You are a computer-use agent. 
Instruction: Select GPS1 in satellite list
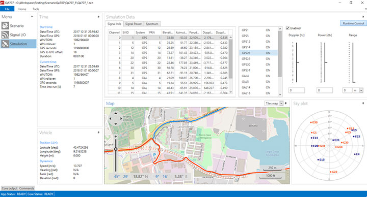click(x=258, y=30)
